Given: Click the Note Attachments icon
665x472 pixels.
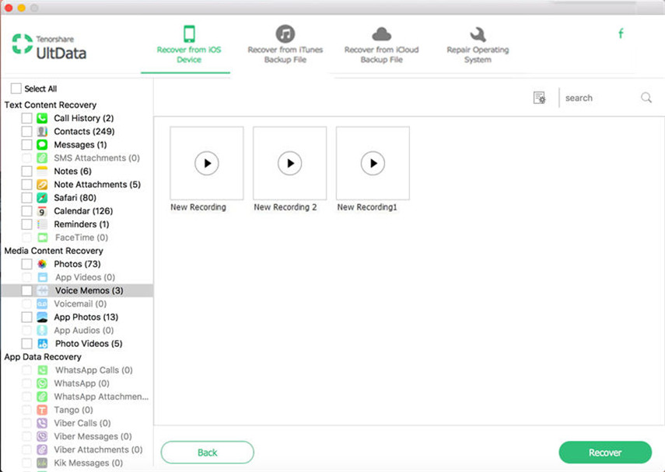Looking at the screenshot, I should [x=42, y=185].
